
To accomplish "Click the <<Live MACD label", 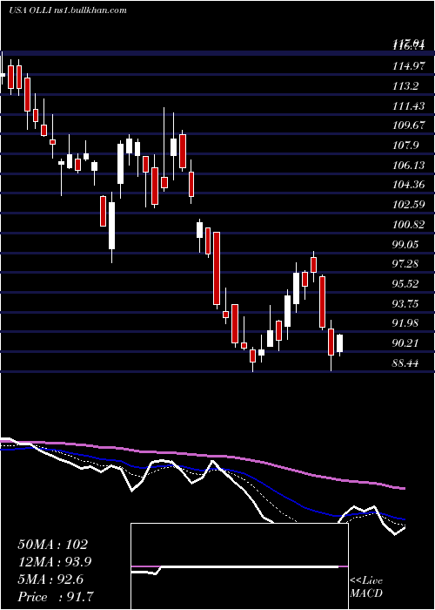I will 366,587.
